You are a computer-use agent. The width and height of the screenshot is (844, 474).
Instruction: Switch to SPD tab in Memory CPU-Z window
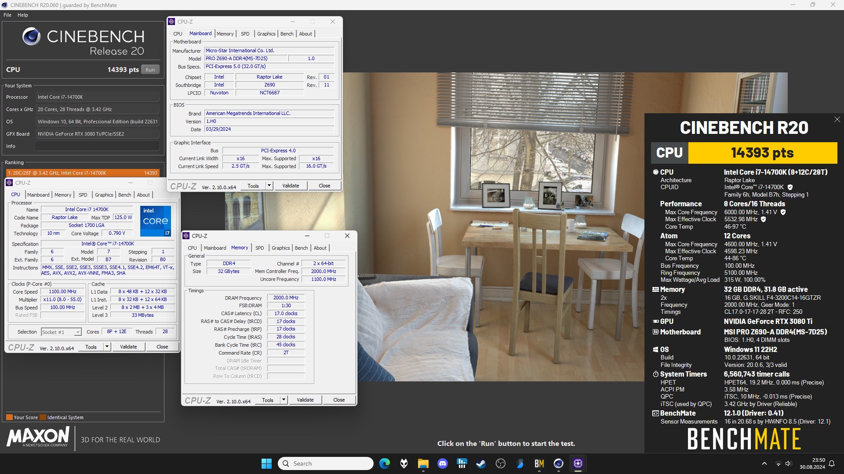point(260,248)
